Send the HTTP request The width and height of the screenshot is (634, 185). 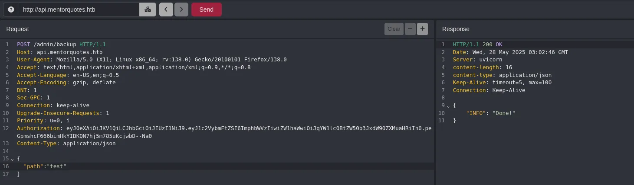pyautogui.click(x=206, y=10)
